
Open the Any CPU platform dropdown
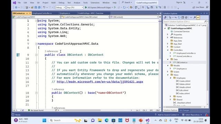coord(75,8)
